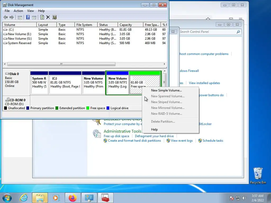Click the Delete (X) toolbar icon
The height and width of the screenshot is (203, 271).
point(48,17)
